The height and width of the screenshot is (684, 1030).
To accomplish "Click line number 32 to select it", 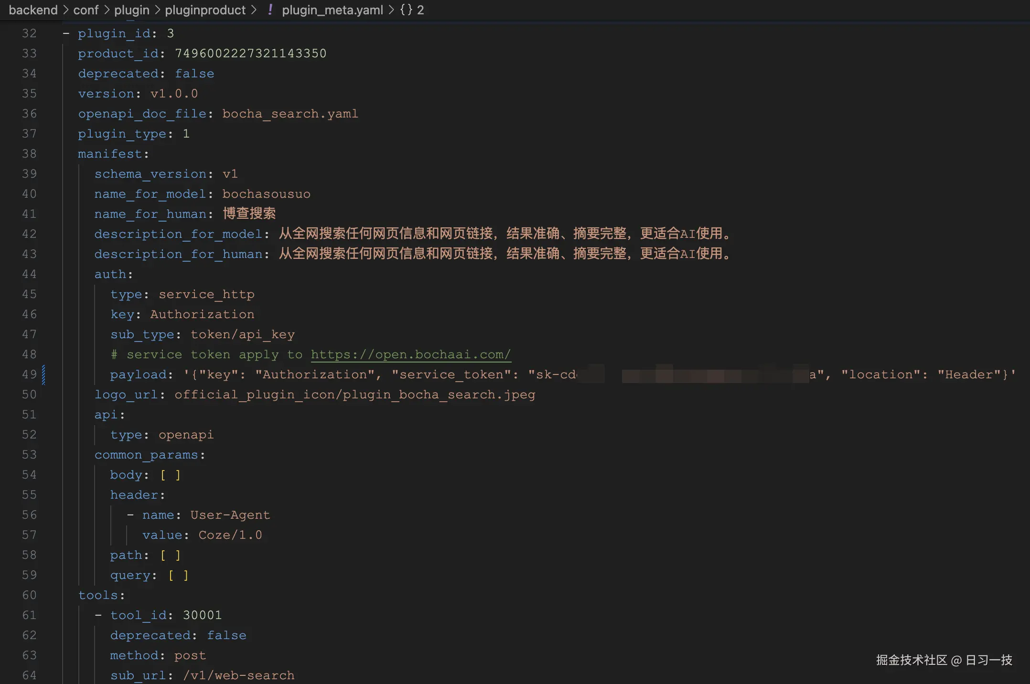I will tap(29, 33).
